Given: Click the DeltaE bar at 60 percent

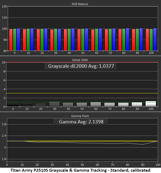Looking at the screenshot, I should 96,104.
